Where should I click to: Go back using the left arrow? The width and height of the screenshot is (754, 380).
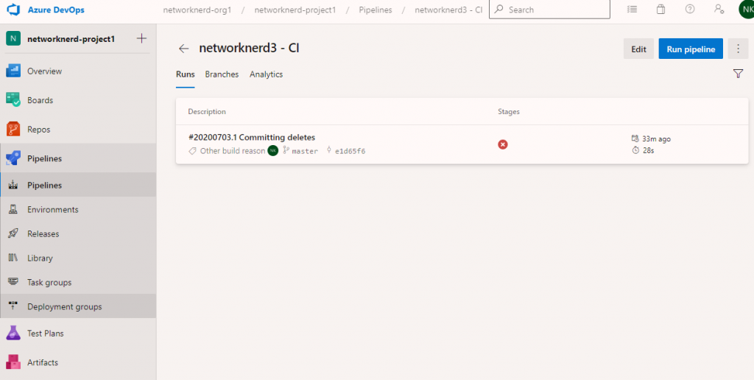[x=183, y=49]
